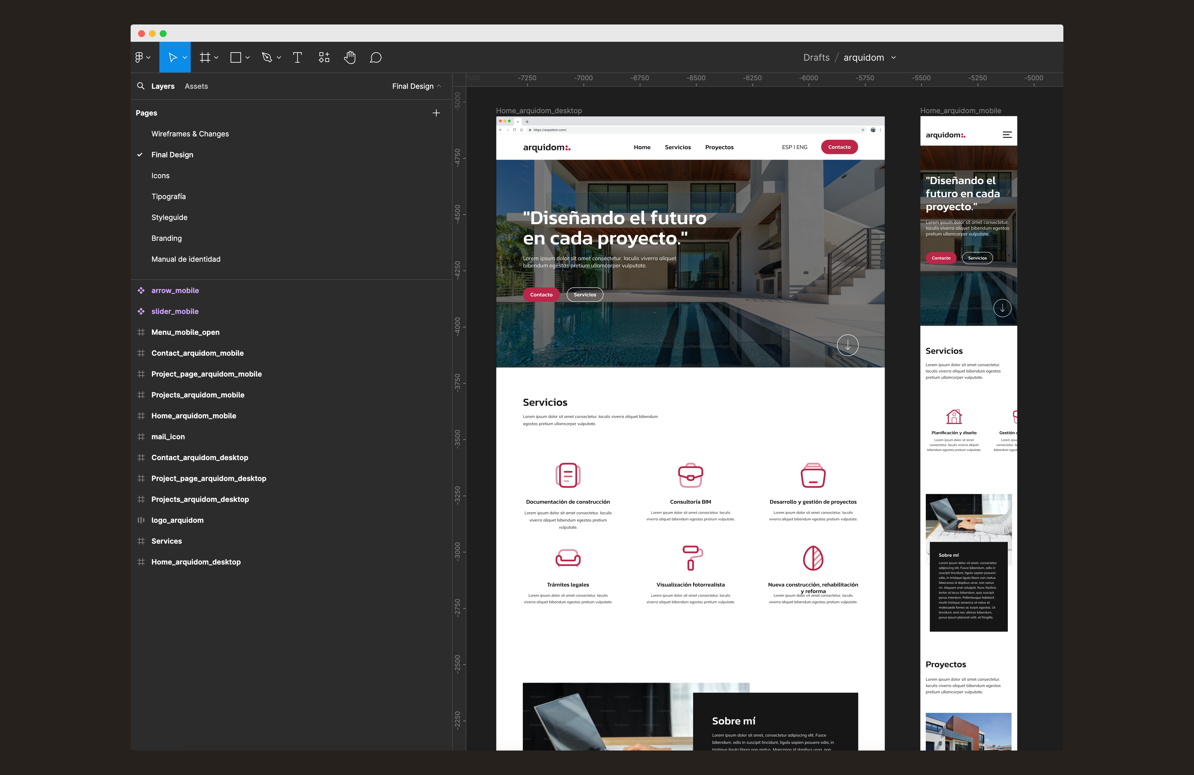
Task: Activate the Hand tool
Action: [x=350, y=58]
